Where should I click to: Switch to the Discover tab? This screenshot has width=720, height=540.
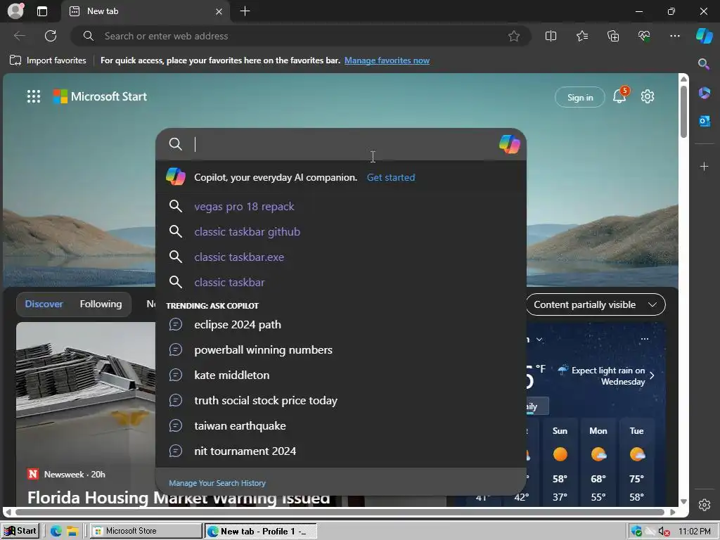pos(44,304)
